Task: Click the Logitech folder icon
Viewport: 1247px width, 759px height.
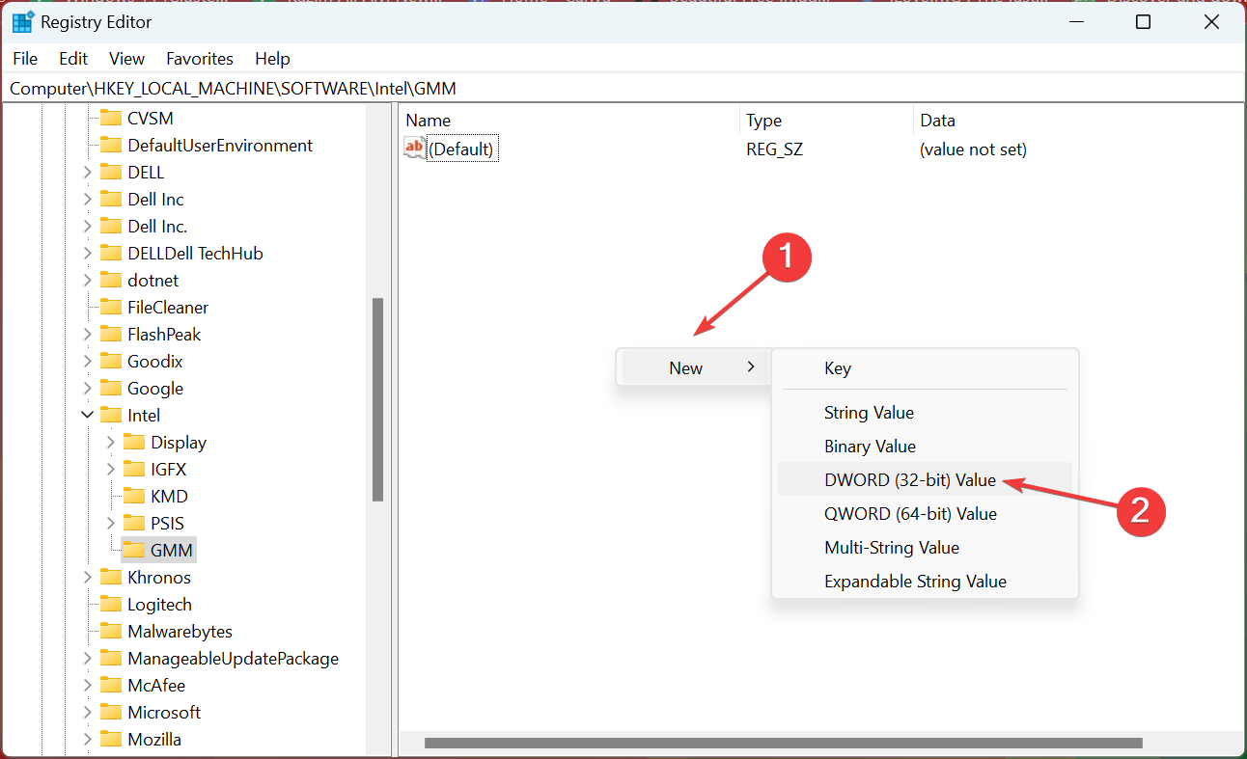Action: 111,605
